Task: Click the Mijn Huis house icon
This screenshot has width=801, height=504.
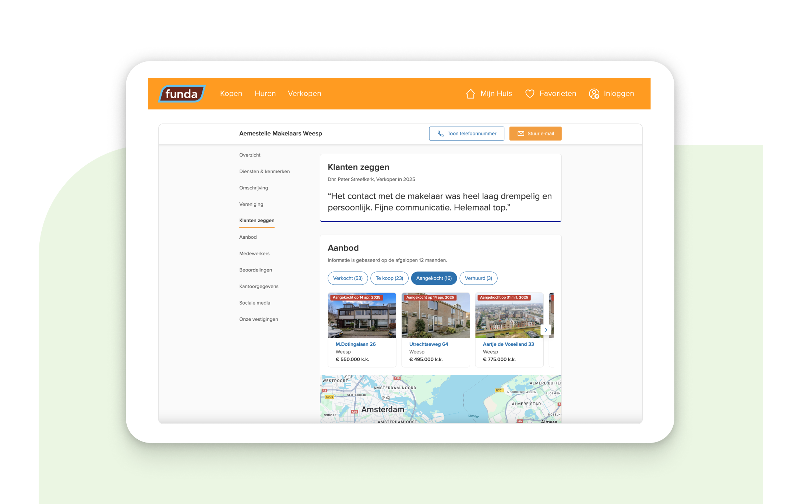Action: (470, 94)
